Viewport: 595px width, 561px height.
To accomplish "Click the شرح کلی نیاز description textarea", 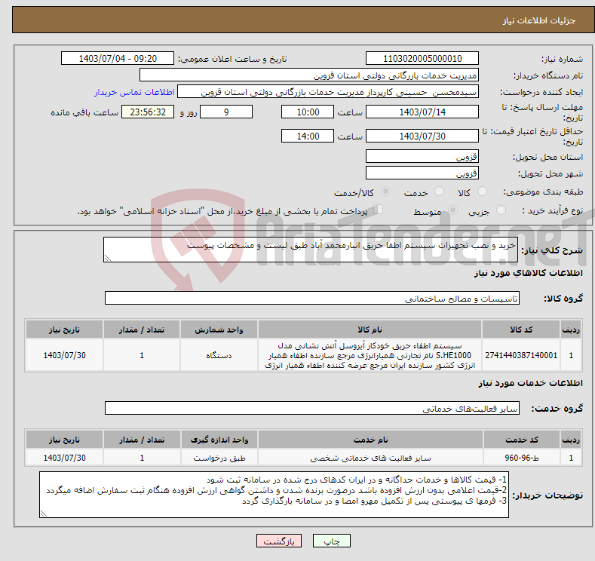I will coord(311,250).
